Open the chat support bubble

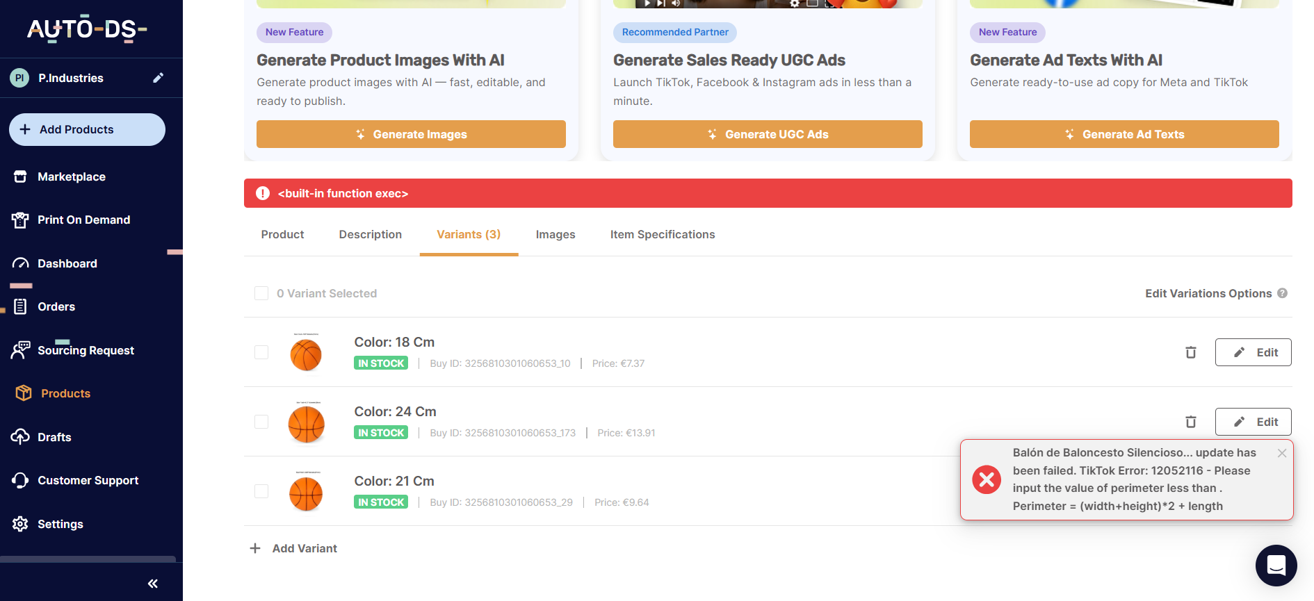pyautogui.click(x=1276, y=566)
